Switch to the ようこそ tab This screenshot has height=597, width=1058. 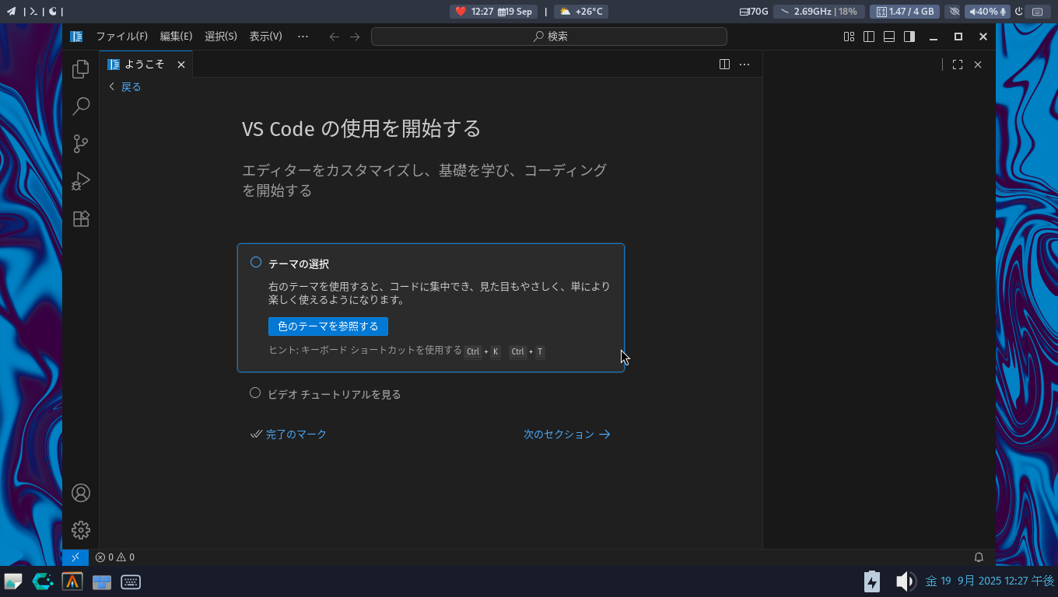click(x=145, y=65)
